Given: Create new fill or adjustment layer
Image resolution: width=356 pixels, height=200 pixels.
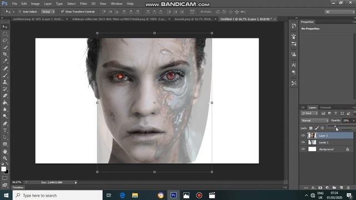Looking at the screenshot, I should click(x=327, y=188).
